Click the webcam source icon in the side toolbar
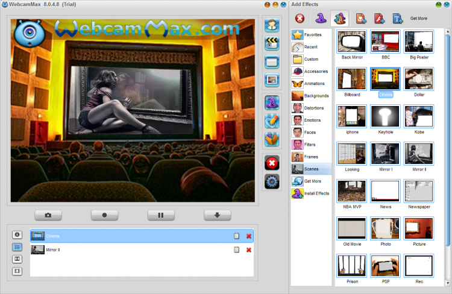This screenshot has height=294, width=452. pyautogui.click(x=272, y=25)
